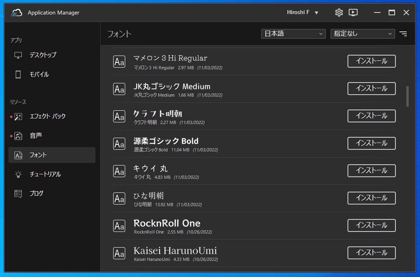Click the Kaisei HarunoUmi font preview title
The image size is (420, 277).
pos(175,251)
